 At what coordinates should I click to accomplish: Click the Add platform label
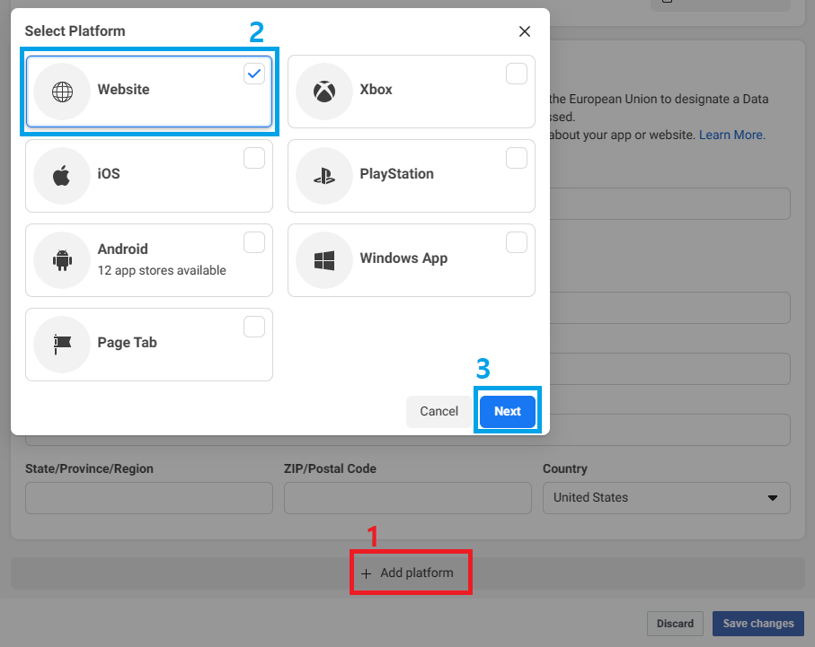pyautogui.click(x=417, y=573)
